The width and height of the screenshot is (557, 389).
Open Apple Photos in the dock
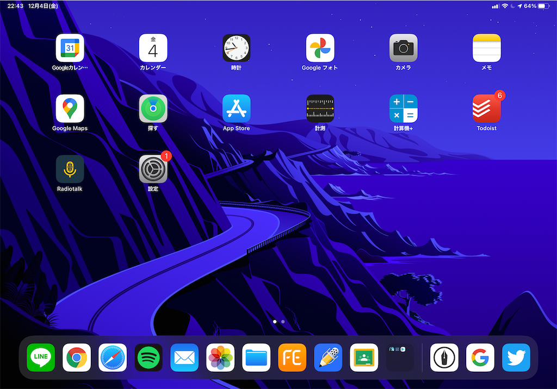(220, 358)
